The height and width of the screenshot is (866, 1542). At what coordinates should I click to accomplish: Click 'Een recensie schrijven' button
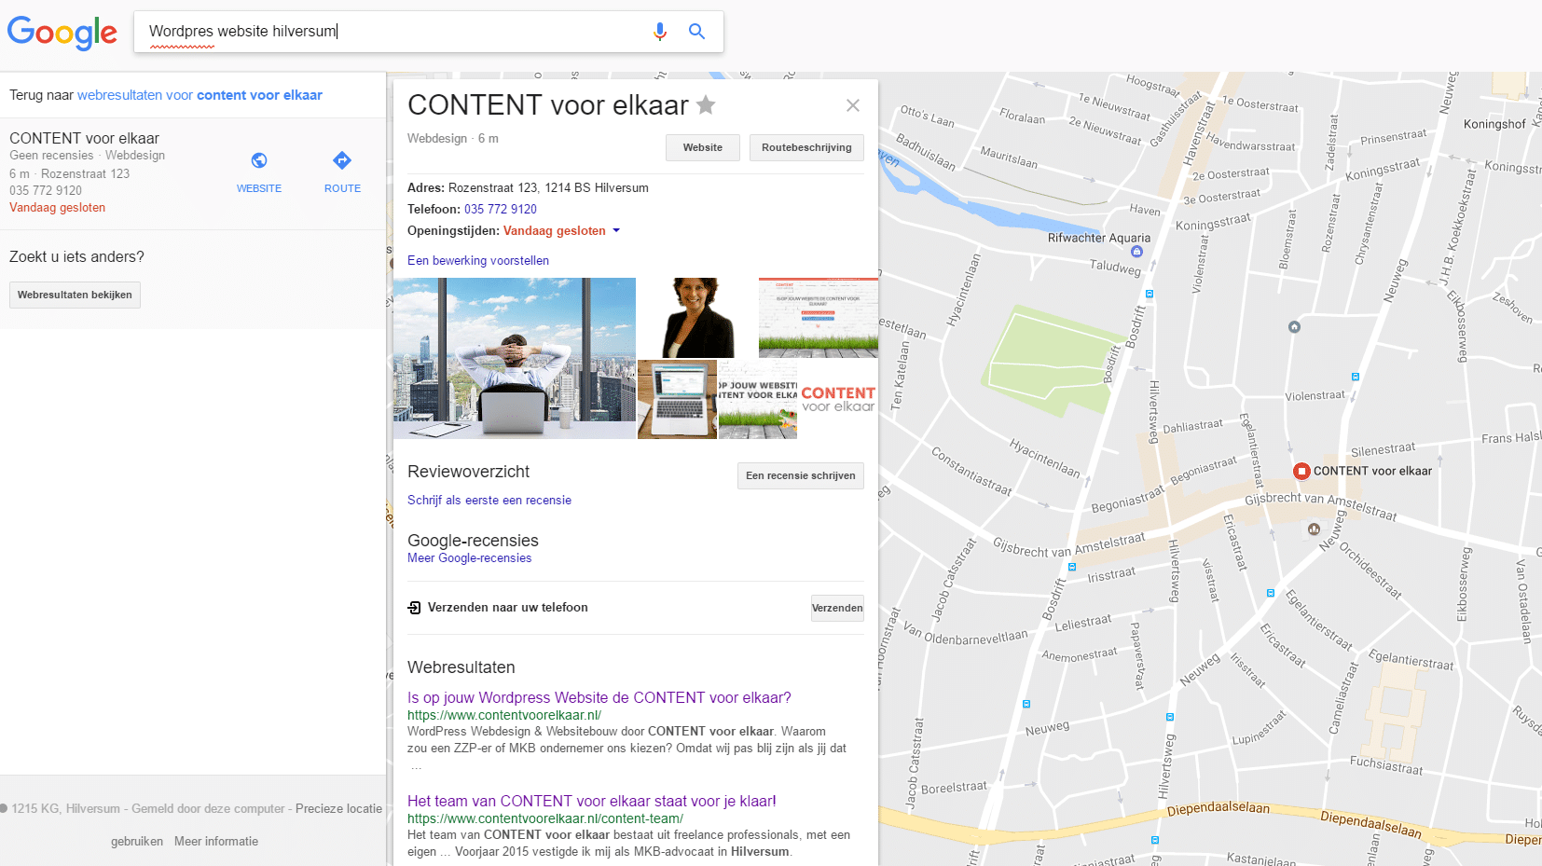pyautogui.click(x=801, y=475)
